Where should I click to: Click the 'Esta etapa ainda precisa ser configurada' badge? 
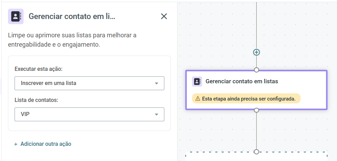click(246, 98)
